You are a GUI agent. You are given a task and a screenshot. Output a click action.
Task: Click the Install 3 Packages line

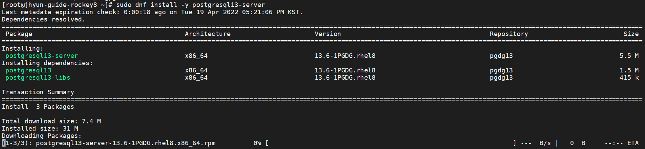pyautogui.click(x=38, y=107)
